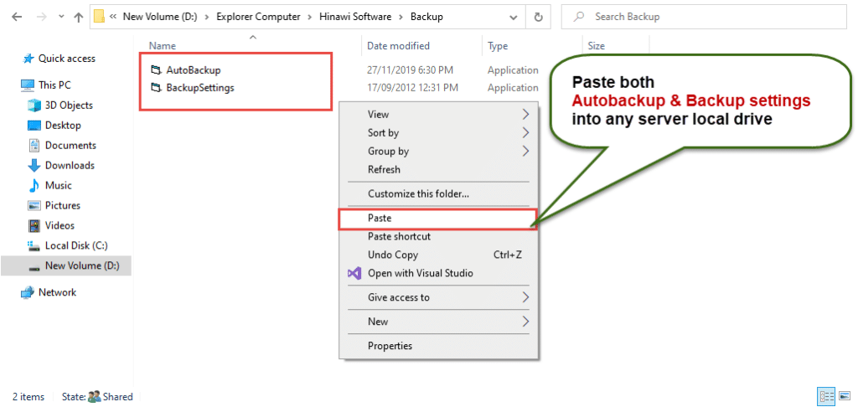Viewport: 858px width, 407px height.
Task: Click the Visual Studio icon in context menu
Action: click(354, 273)
